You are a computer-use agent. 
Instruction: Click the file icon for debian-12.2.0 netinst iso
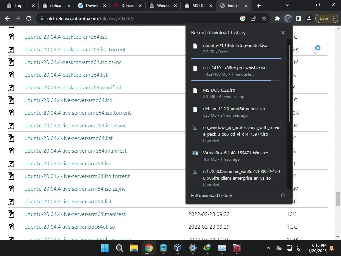(x=195, y=109)
